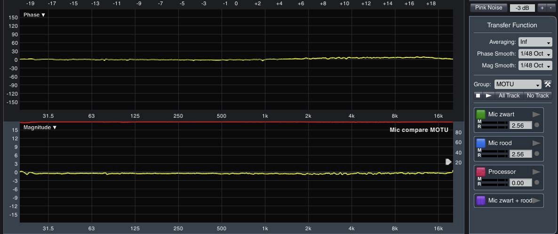Select the Mic zwart measurement name
This screenshot has height=234, width=558.
point(501,114)
